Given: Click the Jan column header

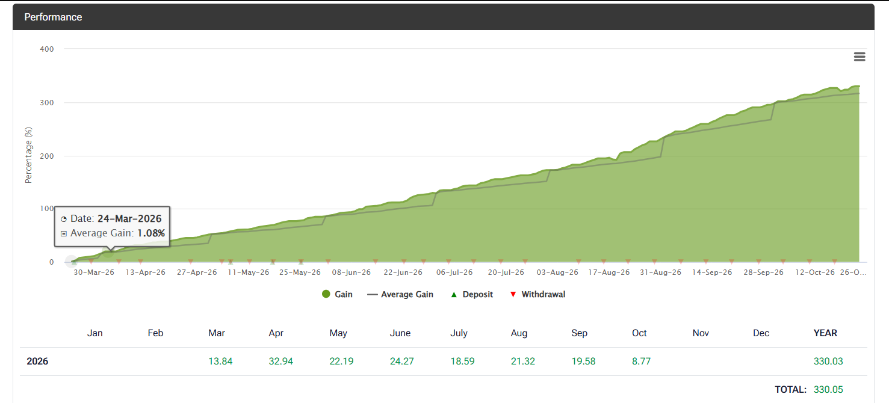Looking at the screenshot, I should tap(95, 333).
